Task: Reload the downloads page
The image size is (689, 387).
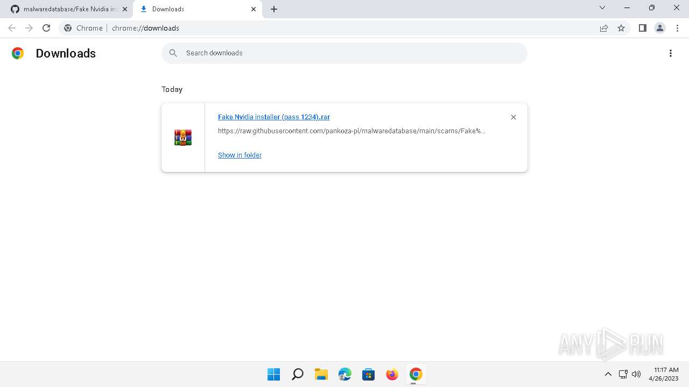Action: pyautogui.click(x=46, y=28)
